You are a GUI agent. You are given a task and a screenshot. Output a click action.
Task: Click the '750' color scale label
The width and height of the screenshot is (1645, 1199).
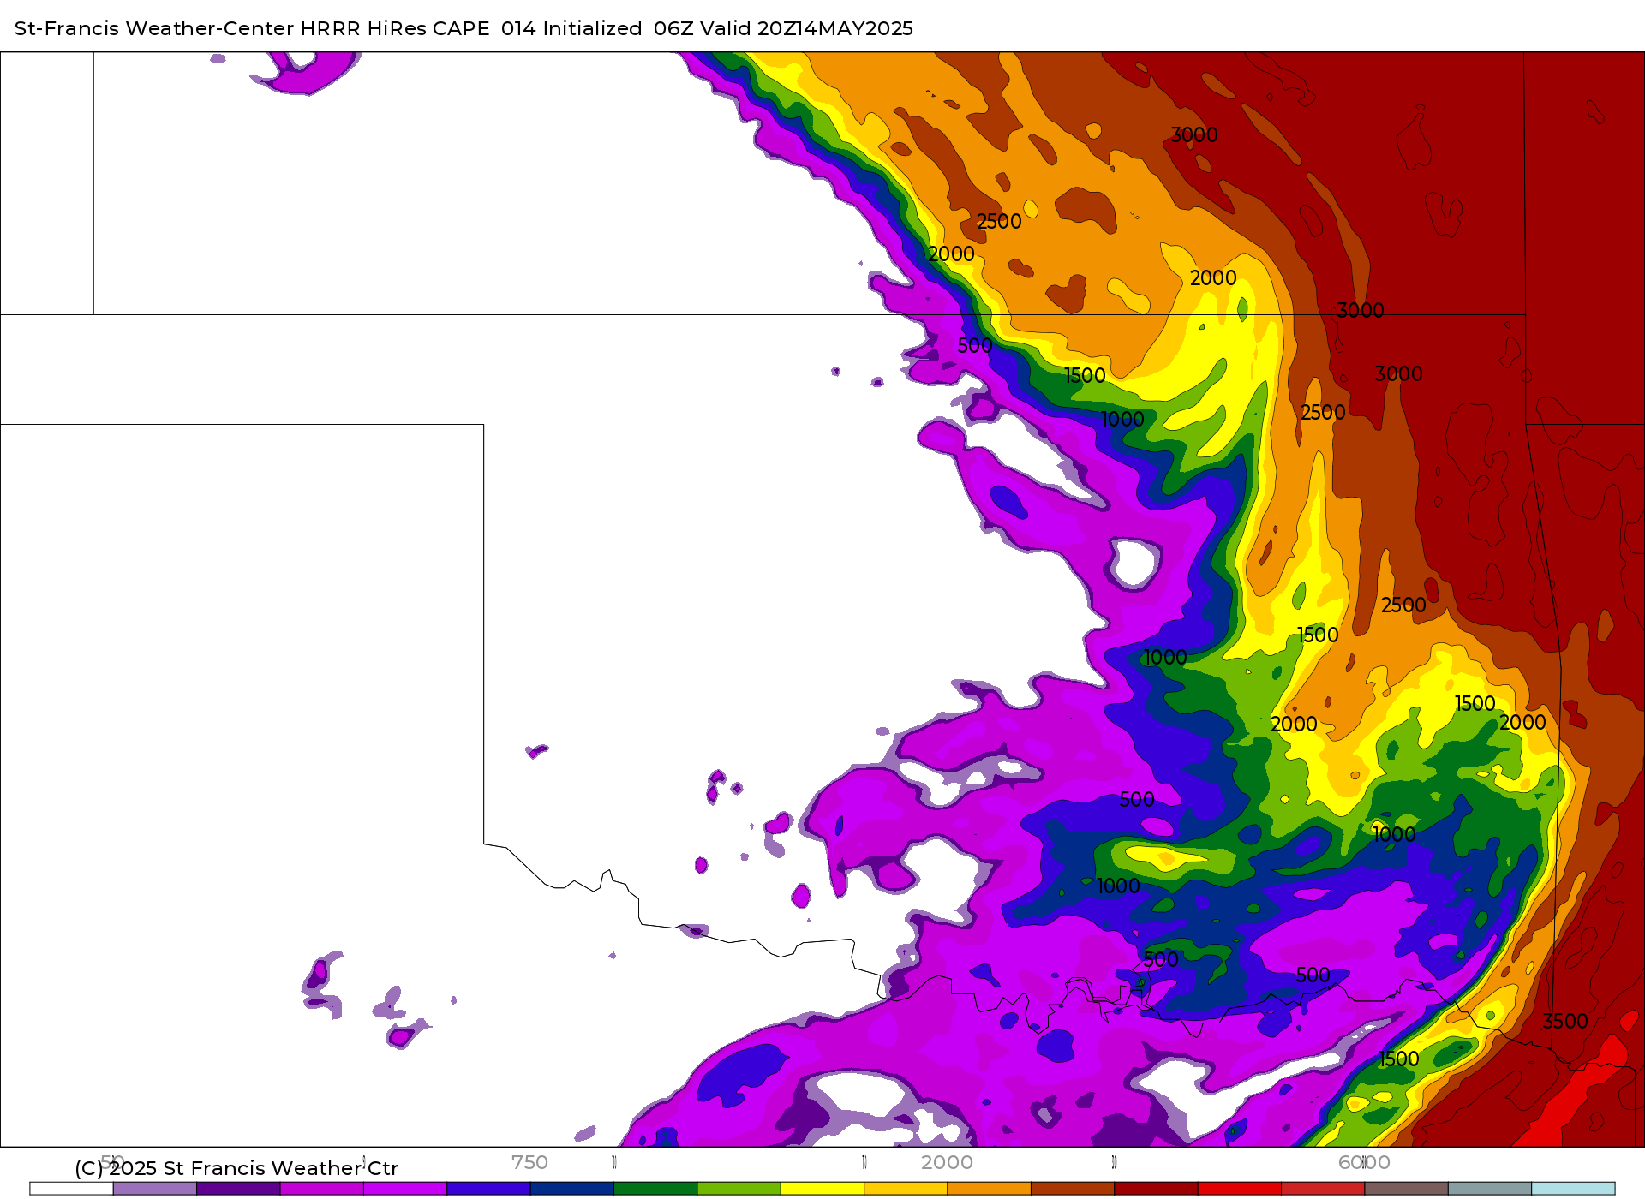529,1162
